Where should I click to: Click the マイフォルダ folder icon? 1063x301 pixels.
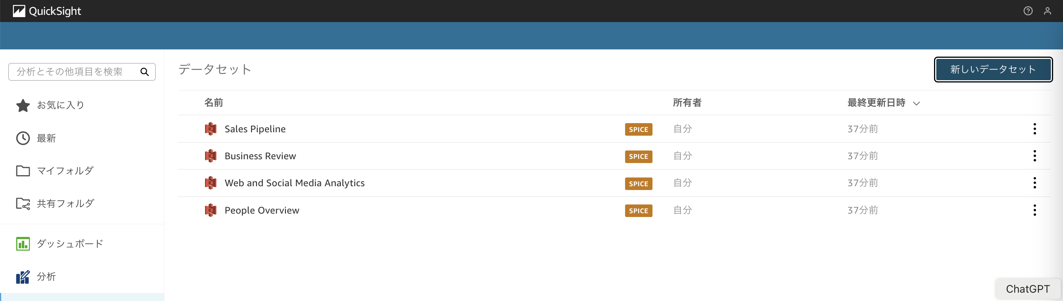tap(23, 171)
